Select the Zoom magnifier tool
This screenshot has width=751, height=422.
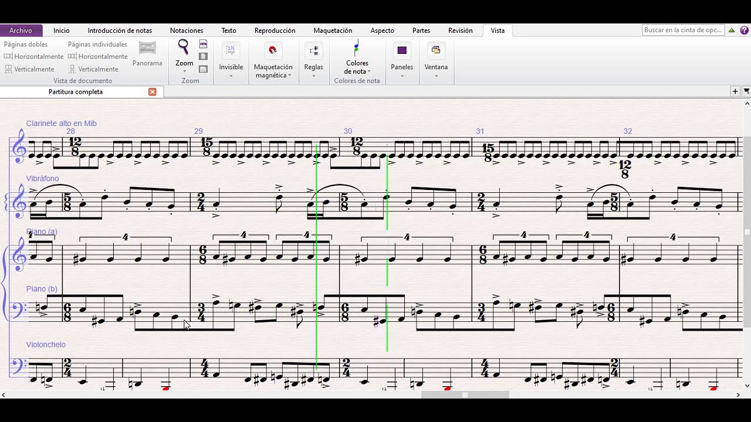click(184, 47)
